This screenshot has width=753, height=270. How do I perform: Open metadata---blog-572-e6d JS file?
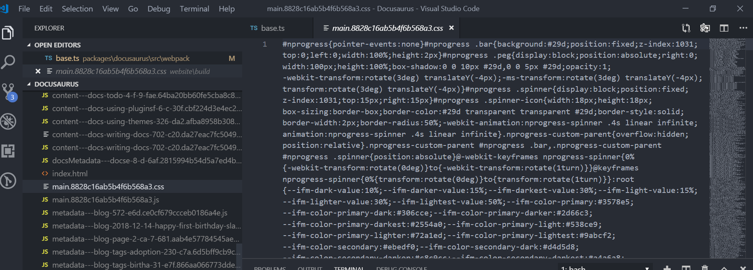[133, 213]
